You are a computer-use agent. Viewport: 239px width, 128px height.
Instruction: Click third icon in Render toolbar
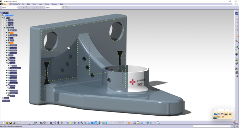222,114
